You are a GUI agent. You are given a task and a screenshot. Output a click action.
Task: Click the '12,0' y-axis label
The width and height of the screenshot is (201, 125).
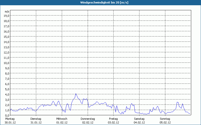7,52
